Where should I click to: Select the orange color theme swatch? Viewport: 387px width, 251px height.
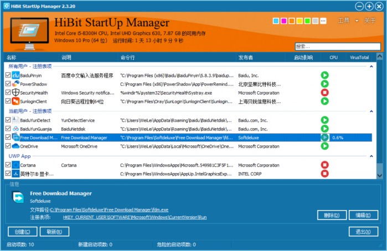[x=292, y=21]
